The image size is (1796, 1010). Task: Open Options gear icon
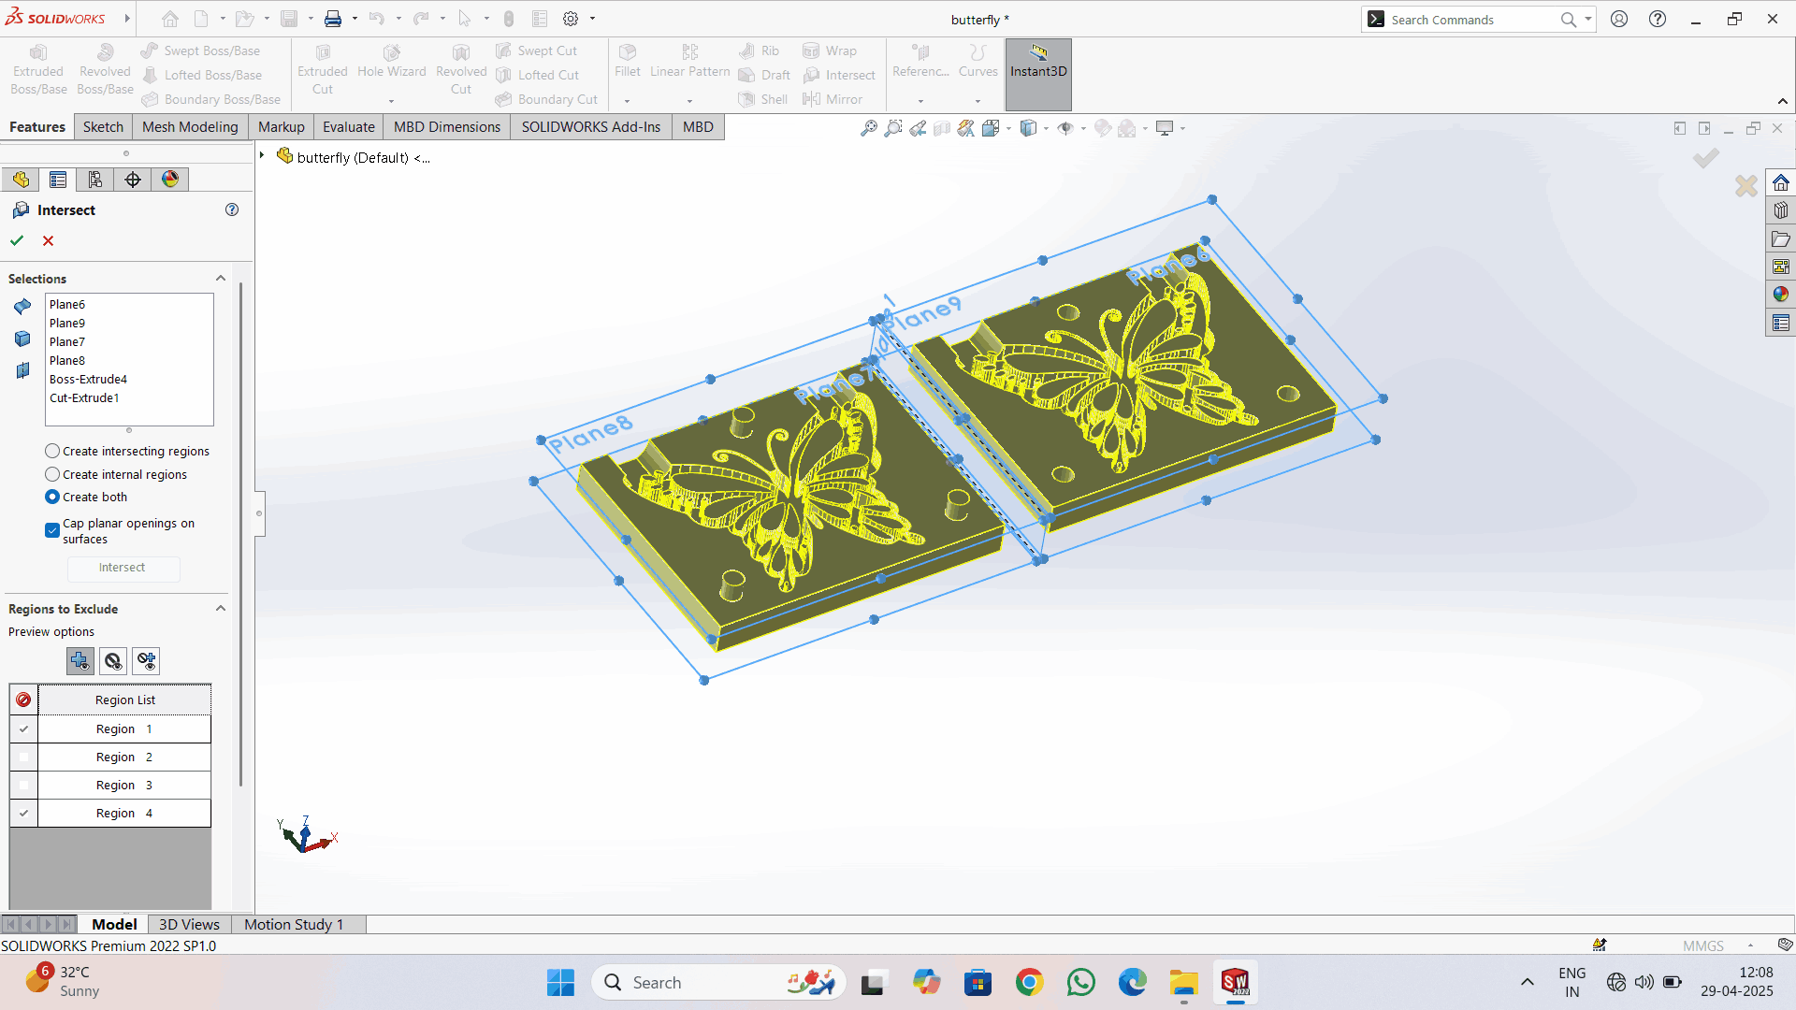tap(571, 19)
